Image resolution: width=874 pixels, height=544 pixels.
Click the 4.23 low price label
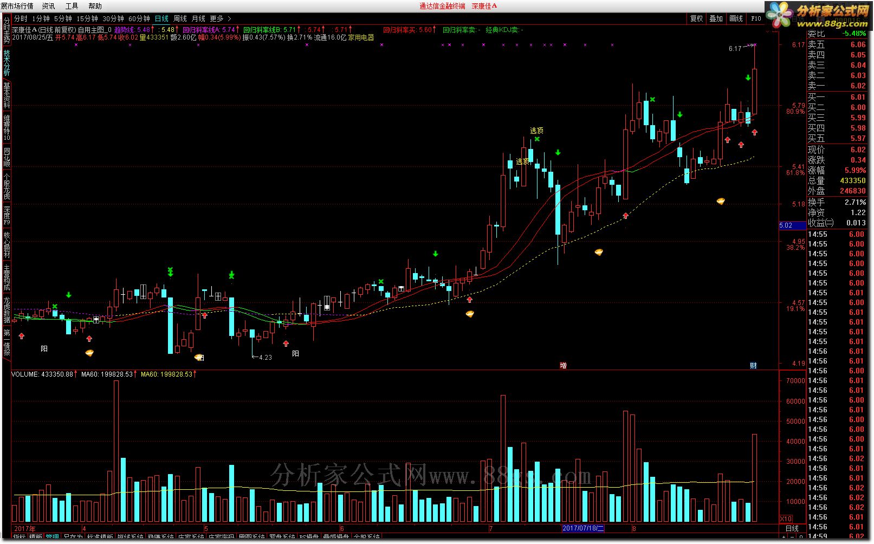pyautogui.click(x=266, y=357)
